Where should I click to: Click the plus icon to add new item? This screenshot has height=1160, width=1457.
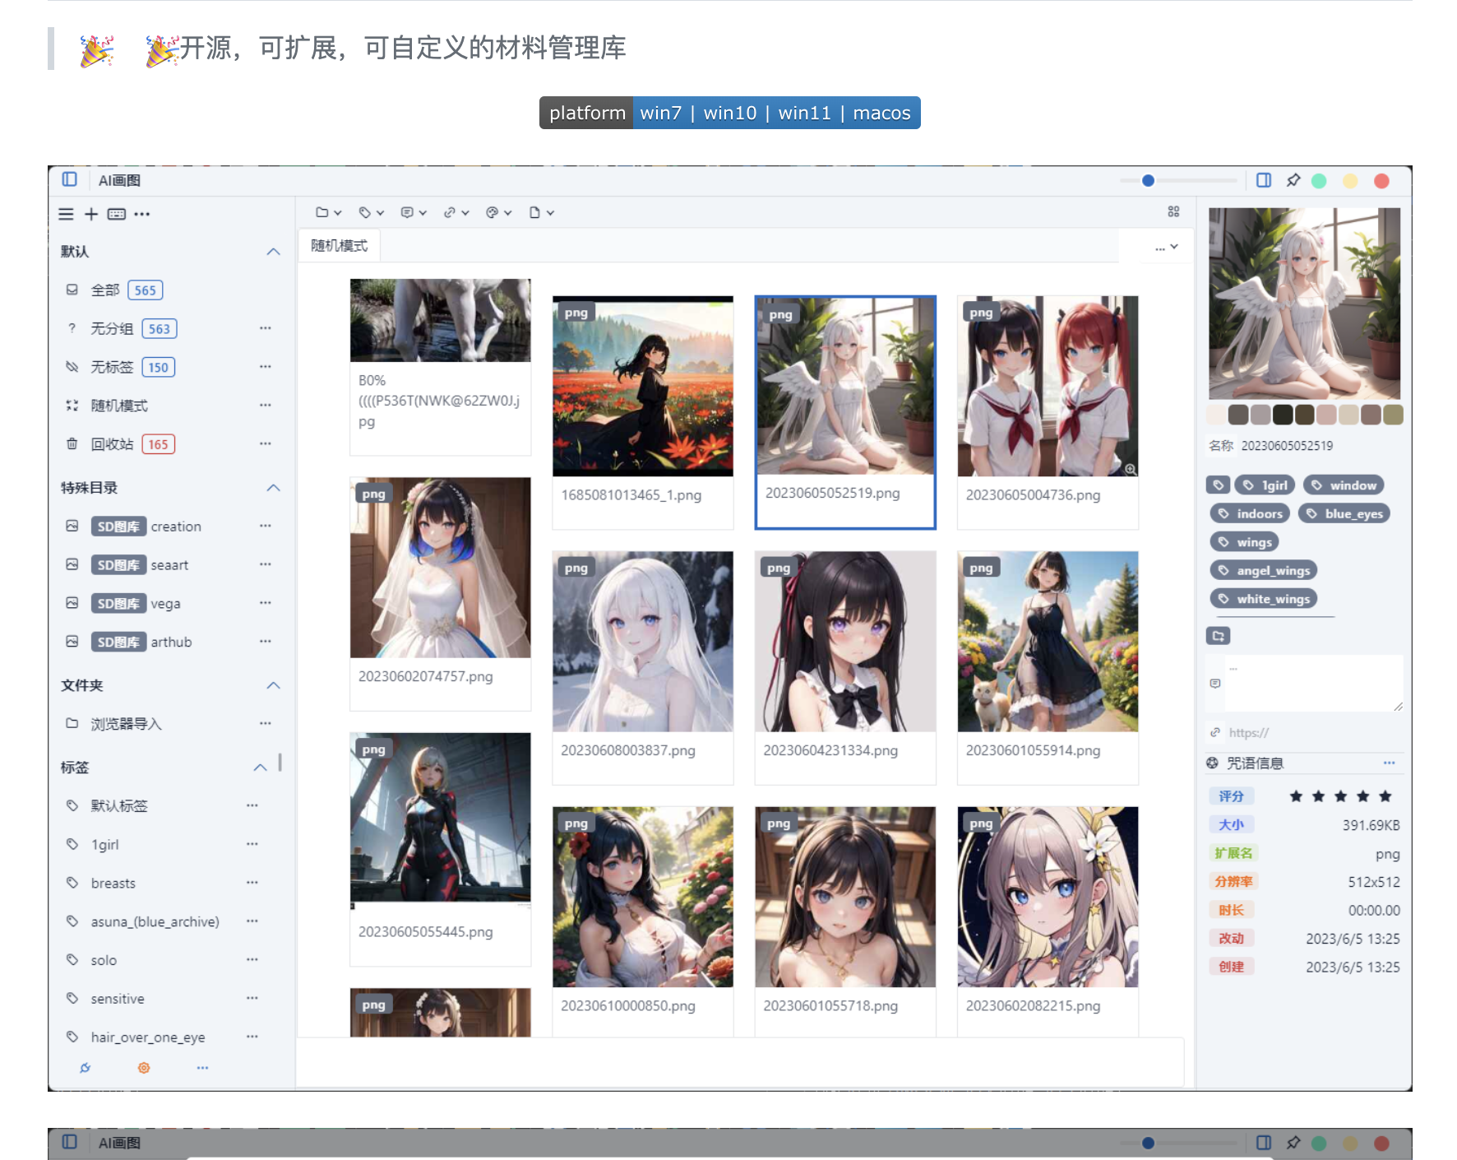point(91,214)
